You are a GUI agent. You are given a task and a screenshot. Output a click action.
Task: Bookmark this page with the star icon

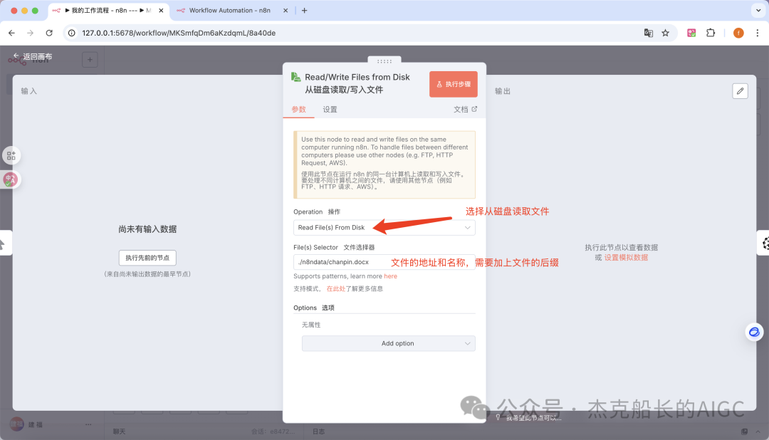coord(666,33)
